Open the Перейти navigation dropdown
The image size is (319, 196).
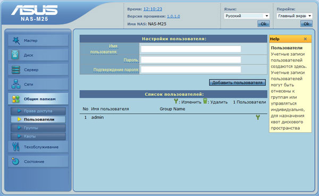pos(295,16)
